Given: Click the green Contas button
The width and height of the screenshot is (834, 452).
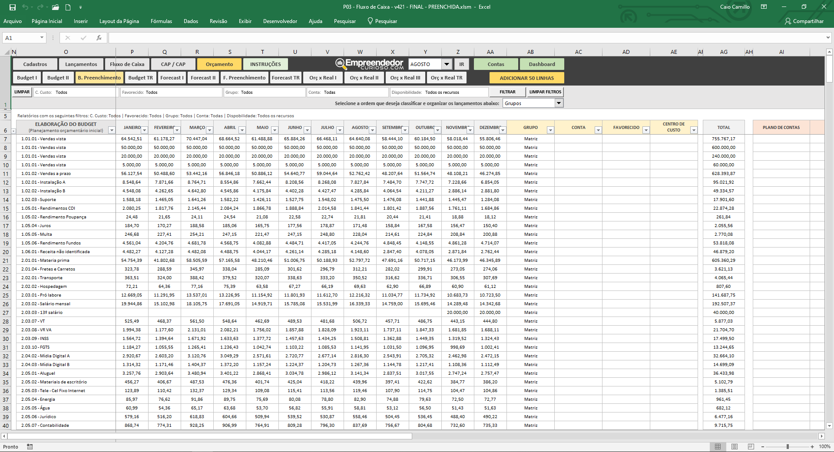Looking at the screenshot, I should 496,64.
